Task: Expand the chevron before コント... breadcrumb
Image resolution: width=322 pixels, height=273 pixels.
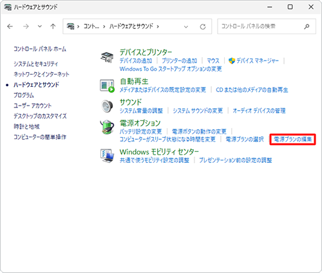Action: (79, 26)
